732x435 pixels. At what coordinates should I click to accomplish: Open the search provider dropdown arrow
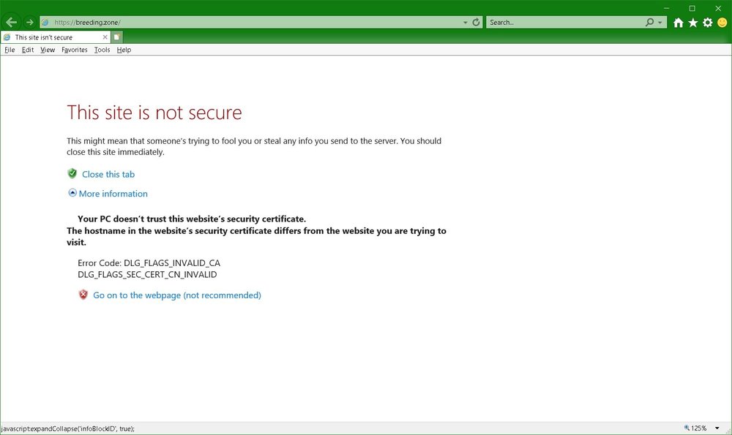(x=660, y=23)
